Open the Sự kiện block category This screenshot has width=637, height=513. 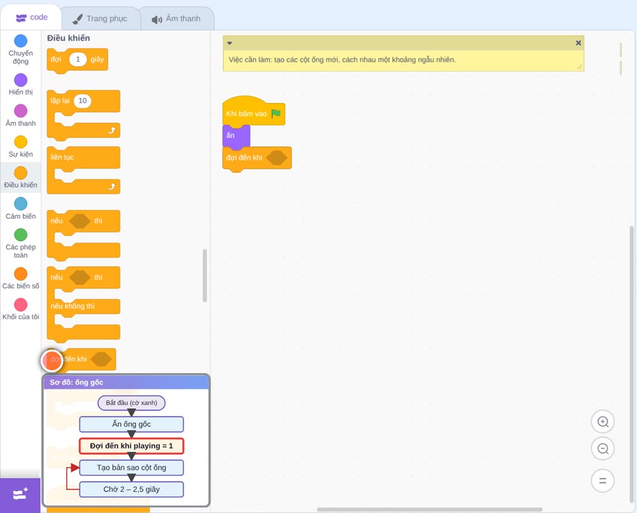point(21,146)
